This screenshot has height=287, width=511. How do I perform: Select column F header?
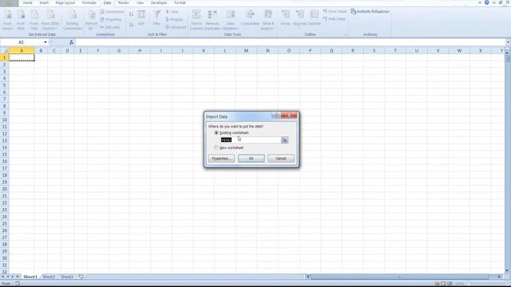pyautogui.click(x=97, y=51)
